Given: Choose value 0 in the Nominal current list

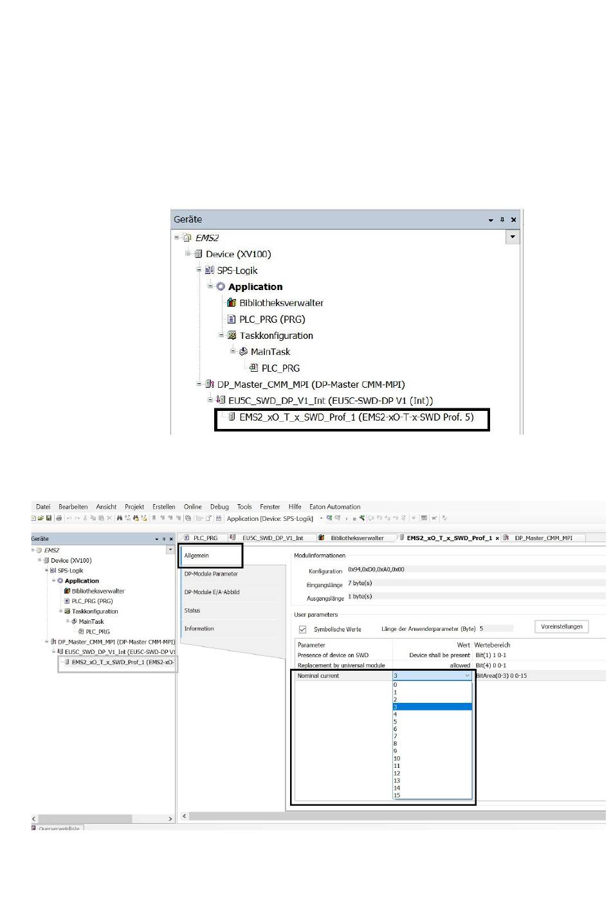Looking at the screenshot, I should point(432,685).
